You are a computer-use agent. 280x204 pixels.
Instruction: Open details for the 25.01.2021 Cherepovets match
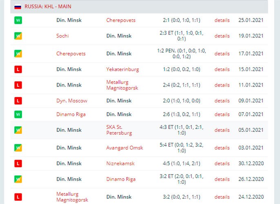(x=222, y=20)
